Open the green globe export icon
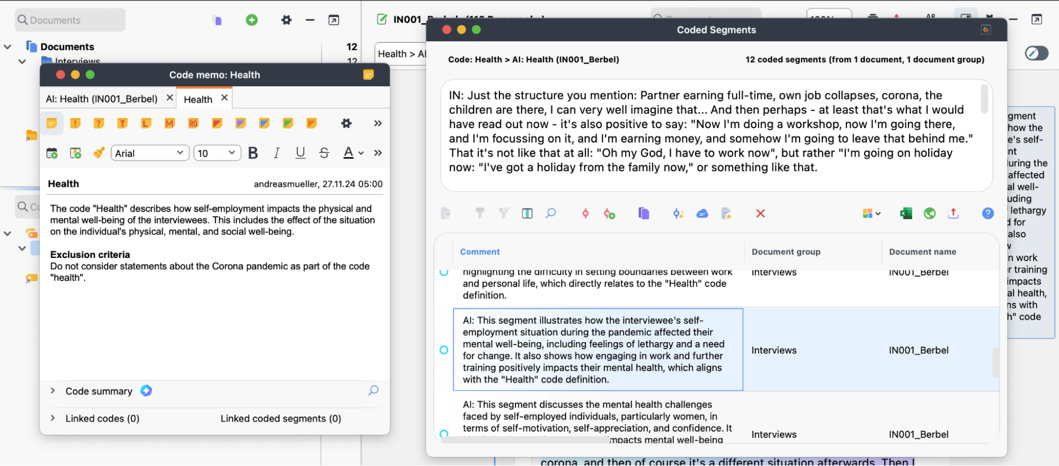This screenshot has width=1059, height=466. 929,213
